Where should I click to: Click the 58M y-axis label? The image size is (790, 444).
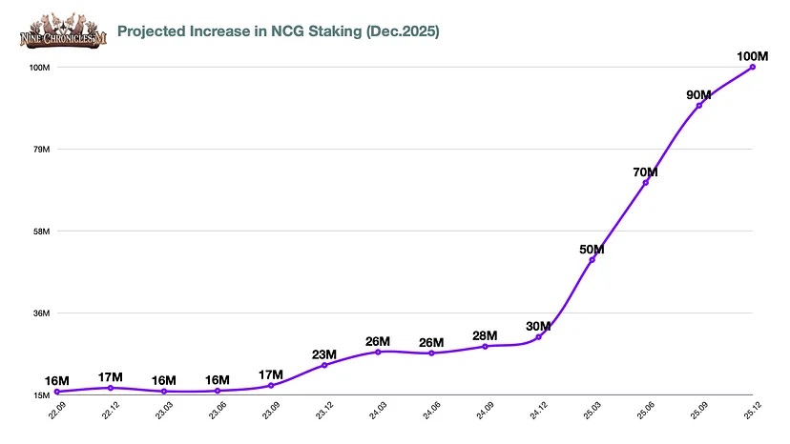click(x=41, y=232)
